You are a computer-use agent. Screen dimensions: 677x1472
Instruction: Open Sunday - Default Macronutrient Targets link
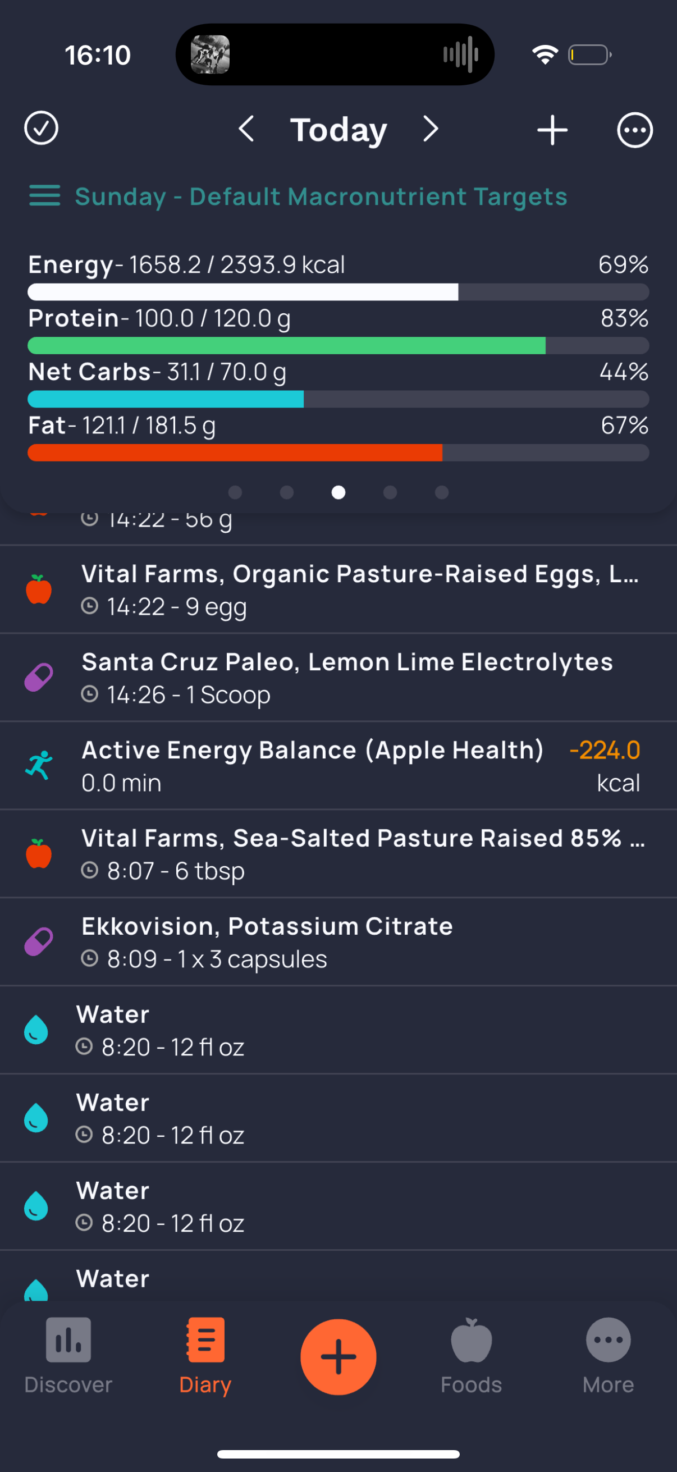tap(321, 196)
